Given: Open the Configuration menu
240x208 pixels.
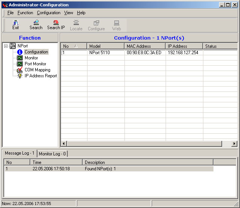Looking at the screenshot, I should click(49, 13).
